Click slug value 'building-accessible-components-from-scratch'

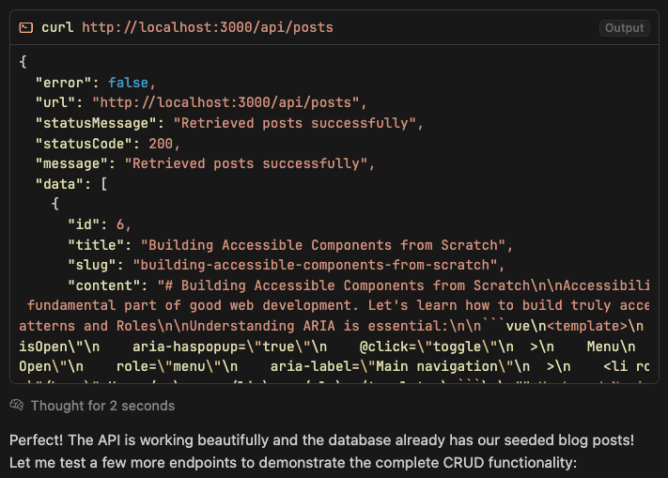click(x=315, y=265)
